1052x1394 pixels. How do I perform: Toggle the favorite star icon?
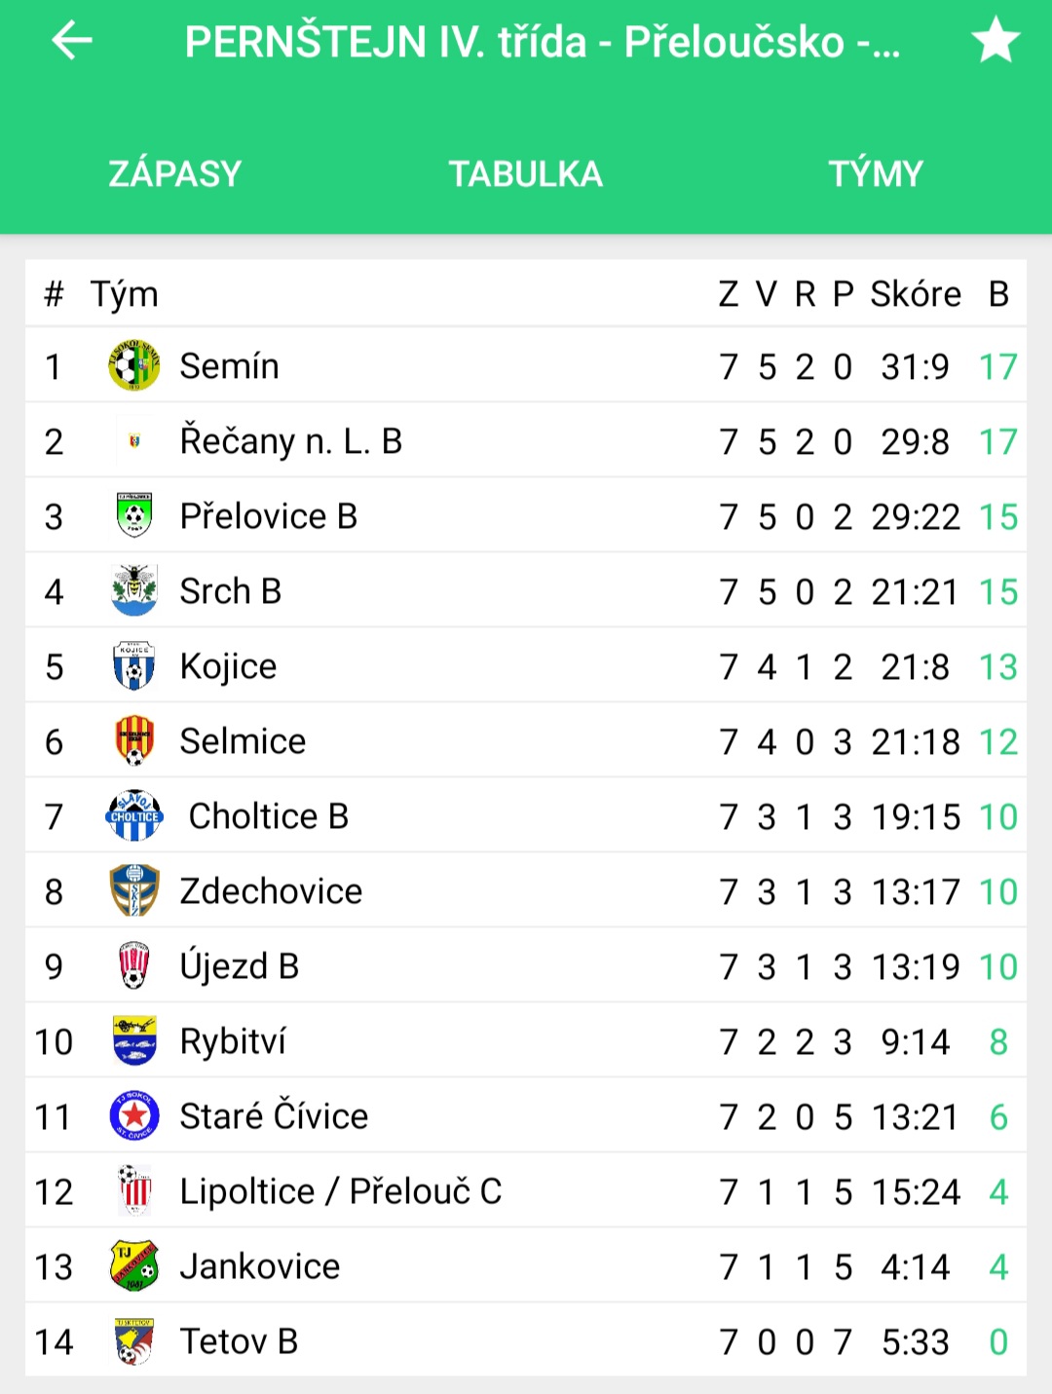(x=996, y=41)
